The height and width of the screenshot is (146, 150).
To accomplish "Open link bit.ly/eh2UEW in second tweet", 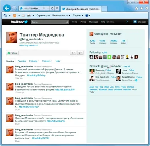I will 65,90.
